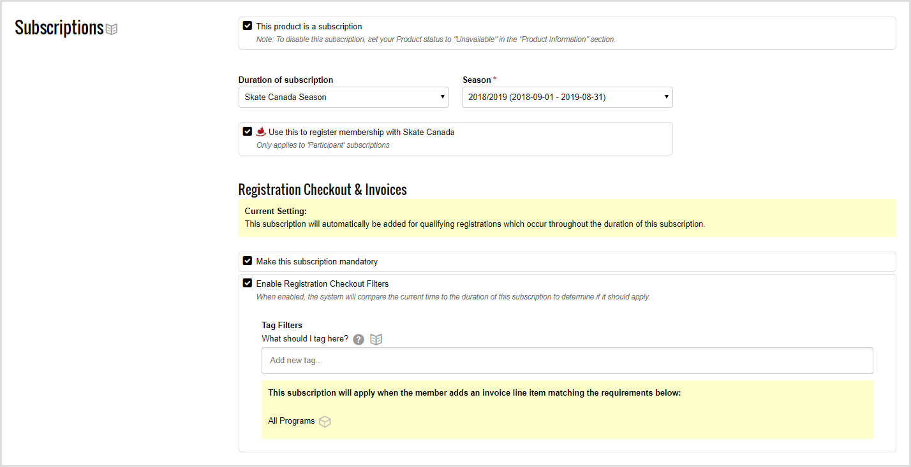Open the question mark help for tag filters
Screen dimensions: 911x467
coord(359,340)
